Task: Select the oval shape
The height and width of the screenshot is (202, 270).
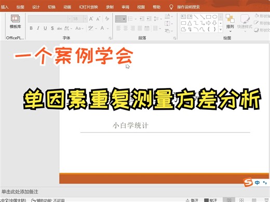Action: click(x=215, y=17)
